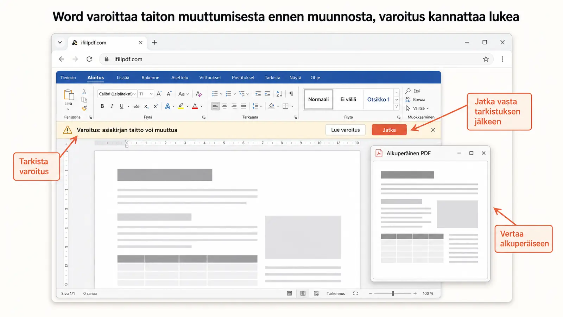Screen dimensions: 563x317
Task: Click the Decrease font size icon
Action: tap(169, 94)
